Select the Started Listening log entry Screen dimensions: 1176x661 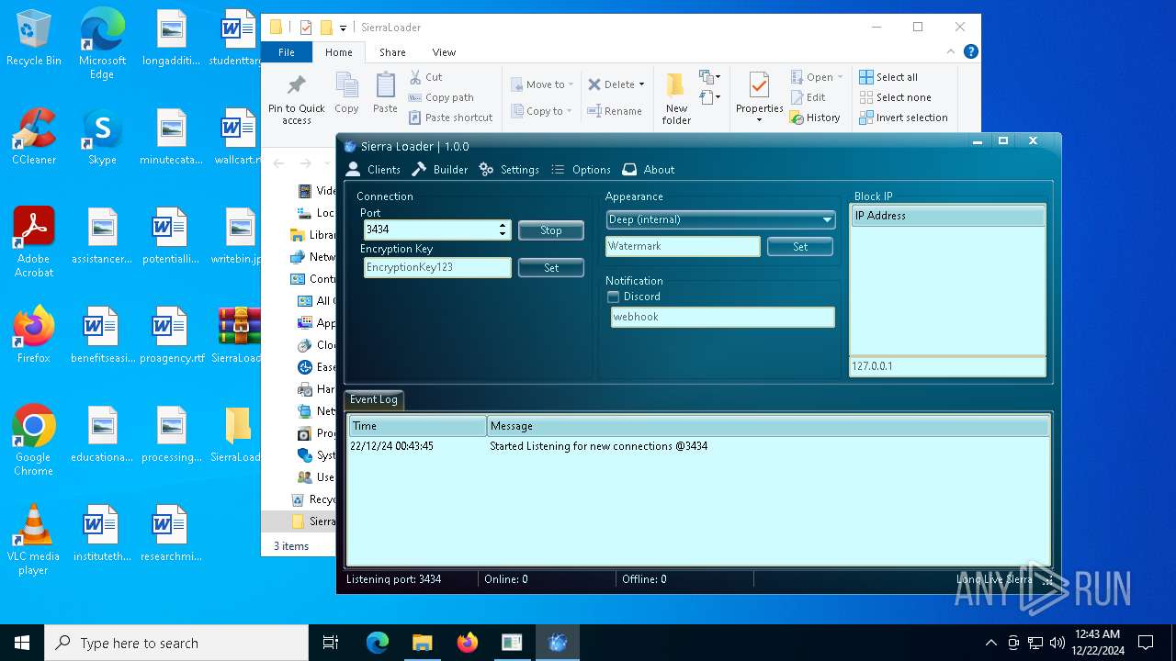(698, 446)
